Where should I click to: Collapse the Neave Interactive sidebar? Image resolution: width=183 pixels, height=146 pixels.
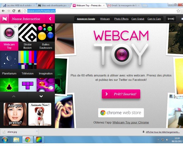[50, 19]
